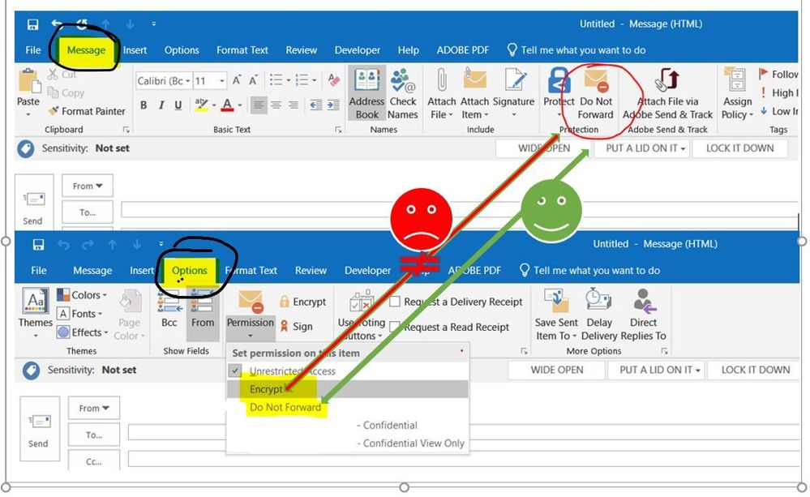Toggle Bold formatting
The width and height of the screenshot is (810, 497).
point(144,105)
